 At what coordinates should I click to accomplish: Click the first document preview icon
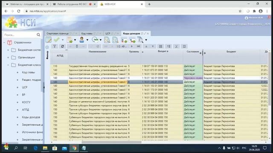(x=107, y=40)
